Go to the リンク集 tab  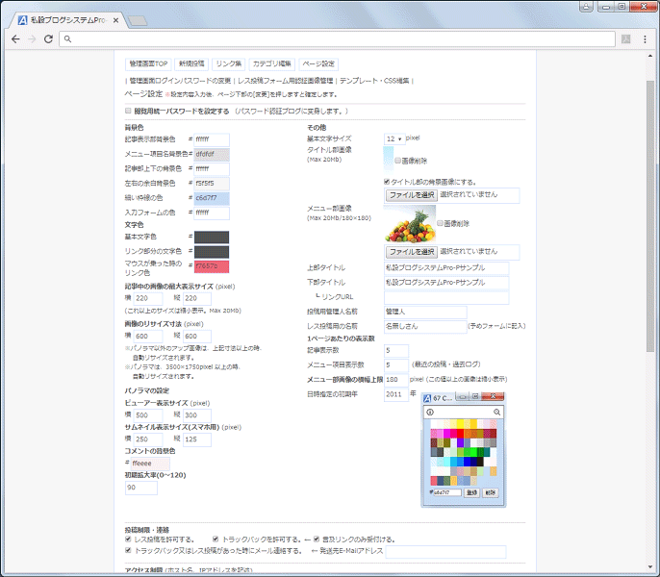[x=229, y=63]
